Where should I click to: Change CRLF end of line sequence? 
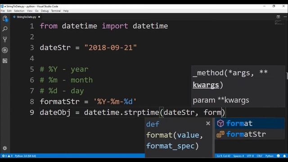click(x=259, y=156)
